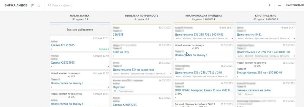The image size is (304, 107).
Task: Open deal 8503 на Газу
Action: [x=121, y=52]
